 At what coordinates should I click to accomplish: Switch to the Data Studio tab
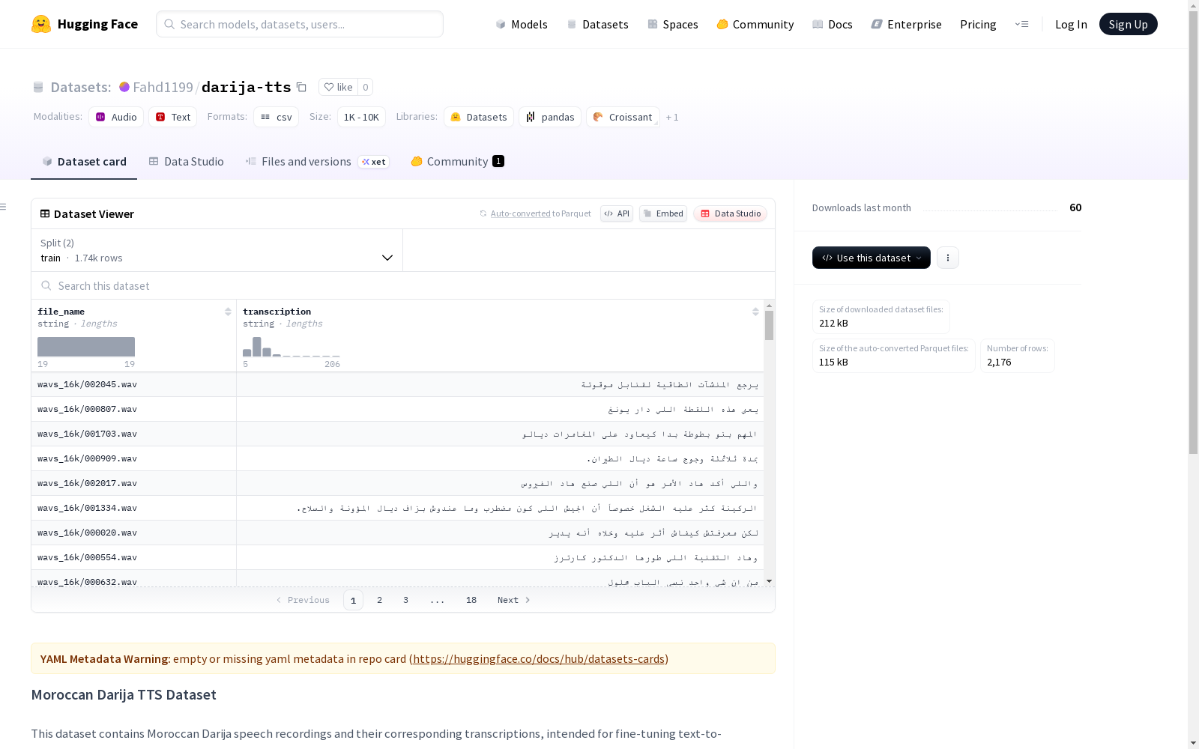click(x=186, y=162)
